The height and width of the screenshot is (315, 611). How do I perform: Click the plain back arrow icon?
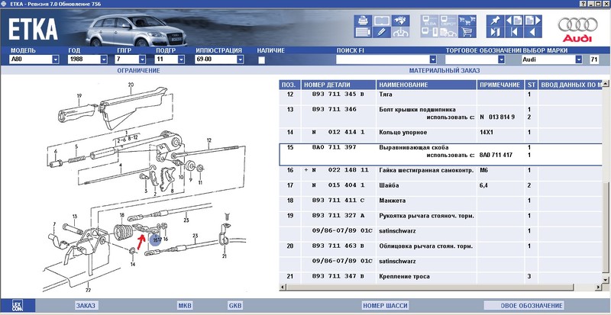point(532,32)
